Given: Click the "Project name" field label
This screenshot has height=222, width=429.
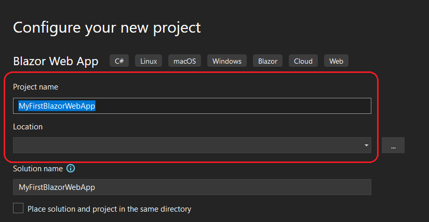Looking at the screenshot, I should coord(35,87).
